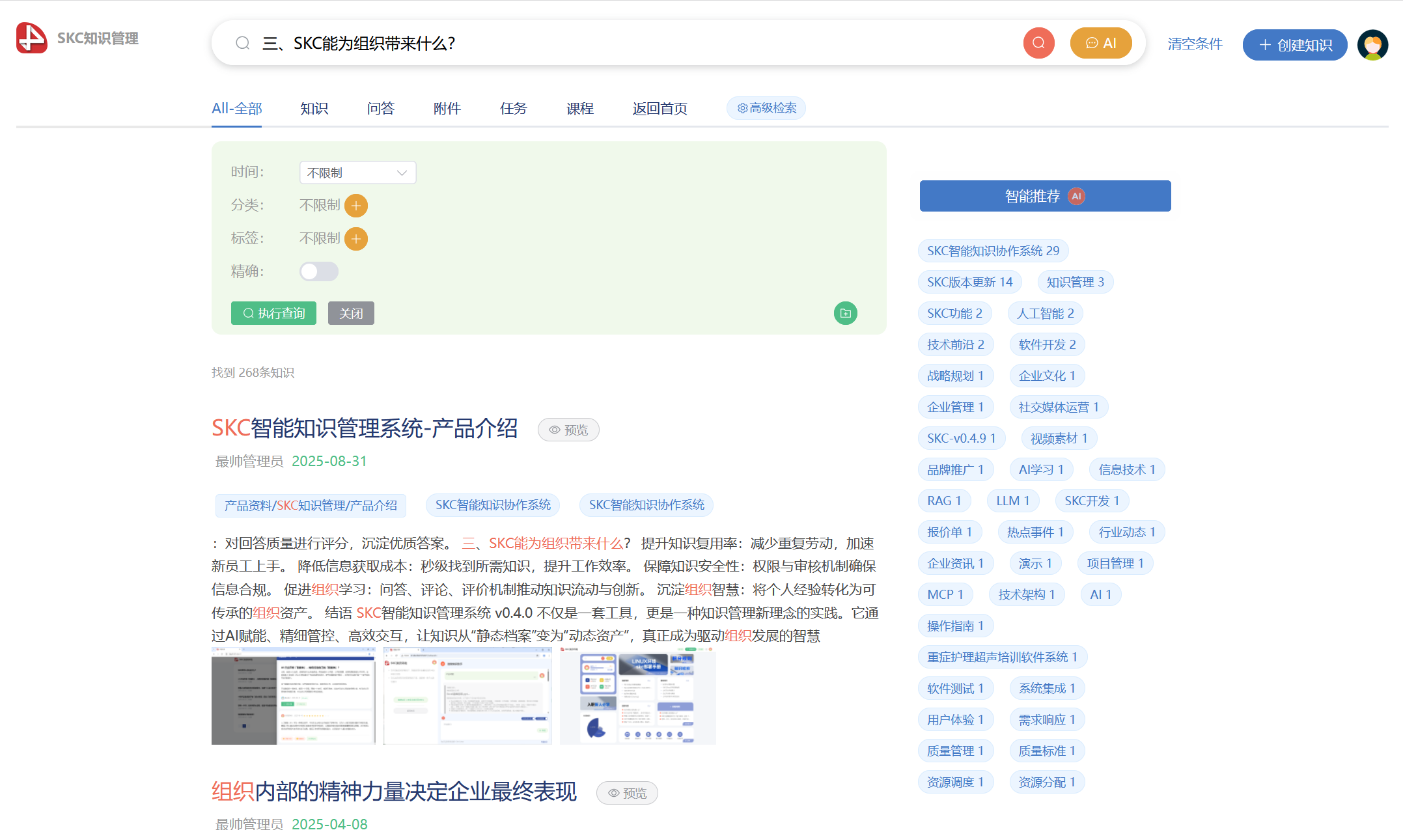Click the green save-search folder icon
The image size is (1403, 830).
[845, 313]
